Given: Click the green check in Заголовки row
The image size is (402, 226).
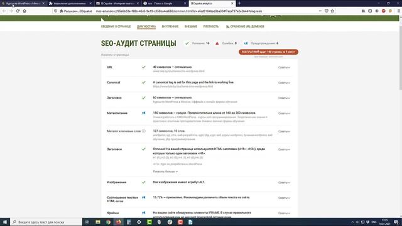Looking at the screenshot, I should 144,149.
